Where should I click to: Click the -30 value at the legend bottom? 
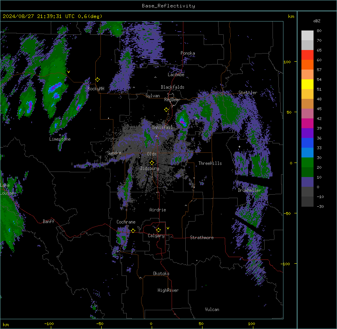point(320,206)
